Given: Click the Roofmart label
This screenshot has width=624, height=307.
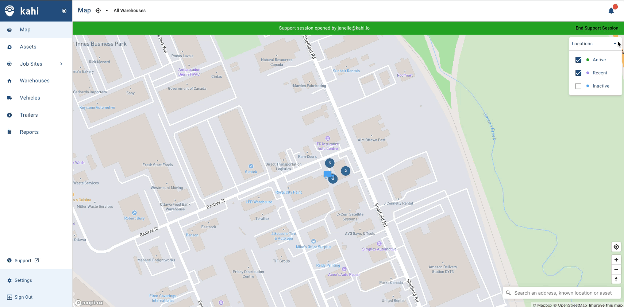Looking at the screenshot, I should [405, 75].
